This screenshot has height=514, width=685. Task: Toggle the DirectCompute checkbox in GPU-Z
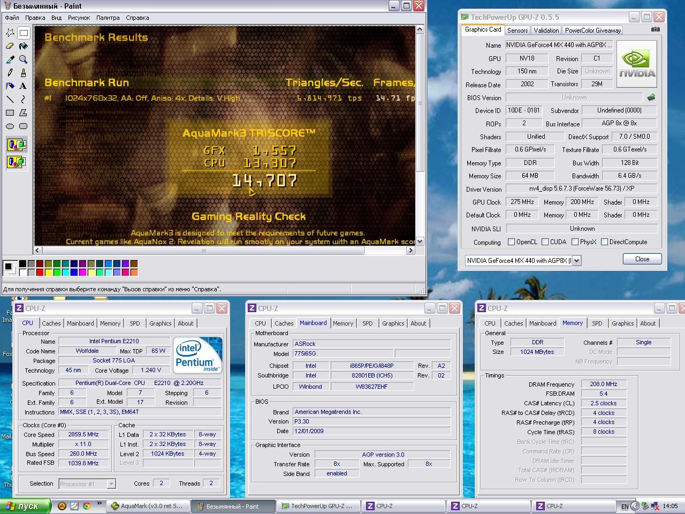[604, 242]
